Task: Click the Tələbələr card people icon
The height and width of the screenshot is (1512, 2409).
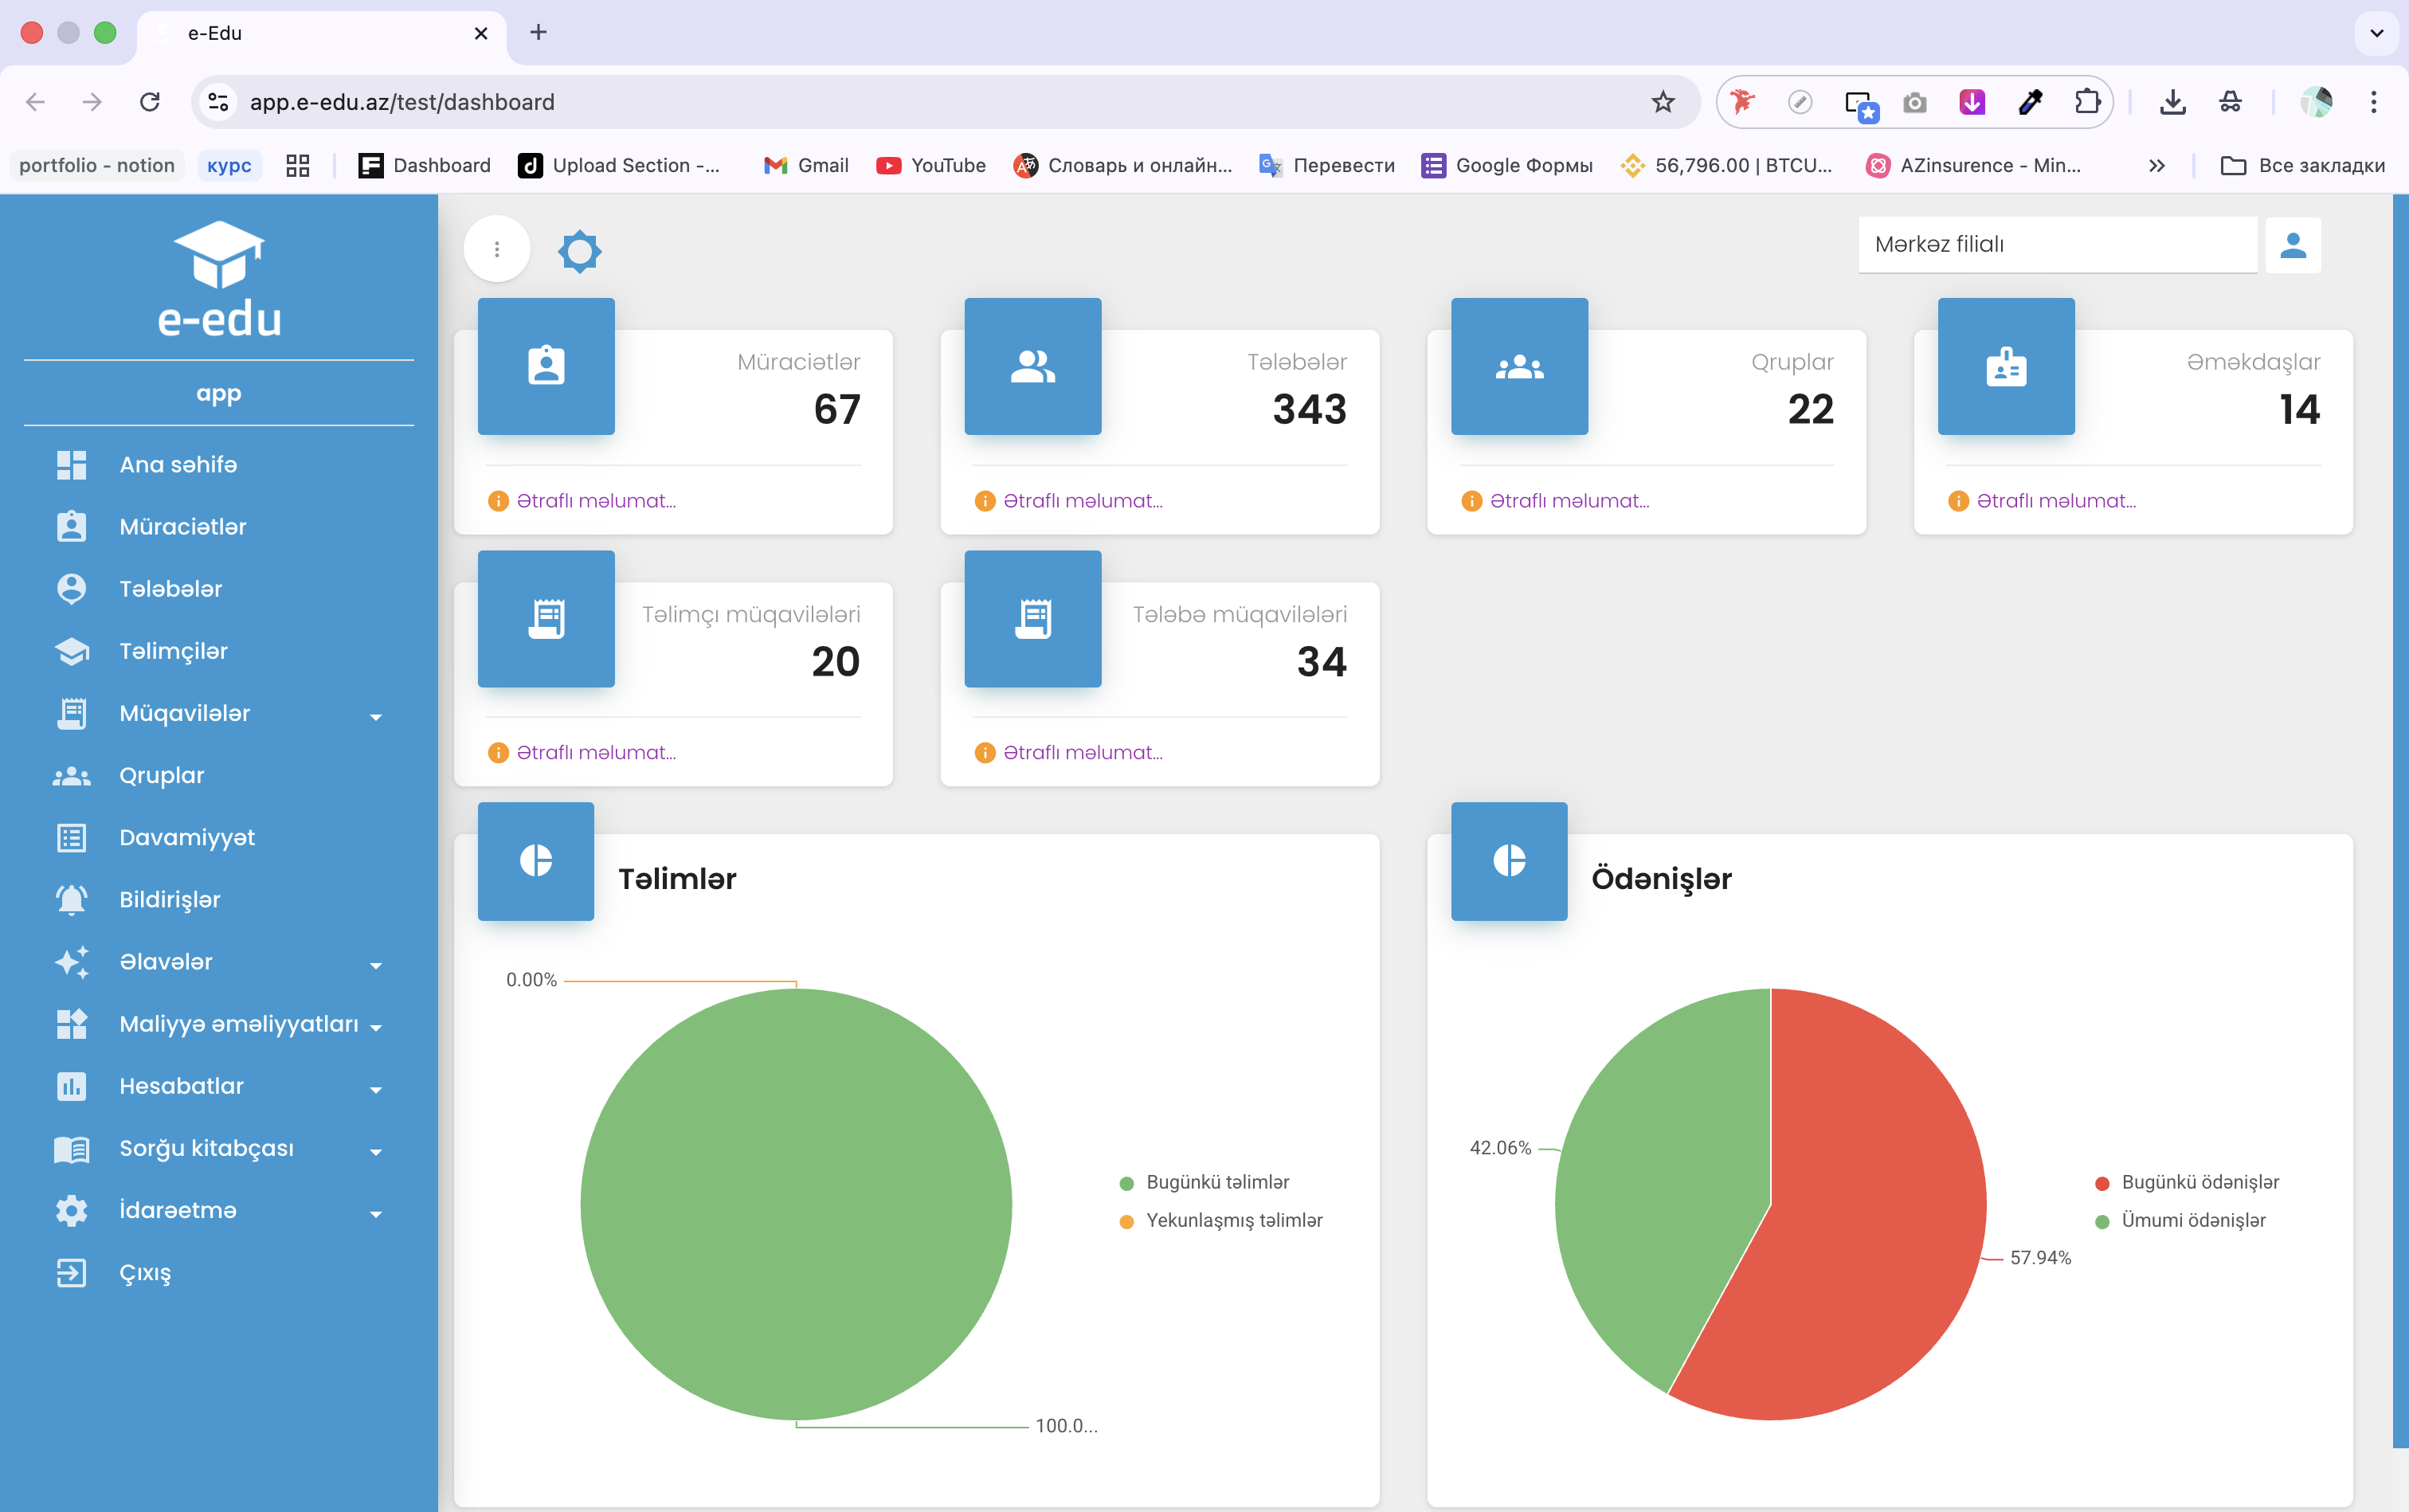Action: click(x=1033, y=366)
